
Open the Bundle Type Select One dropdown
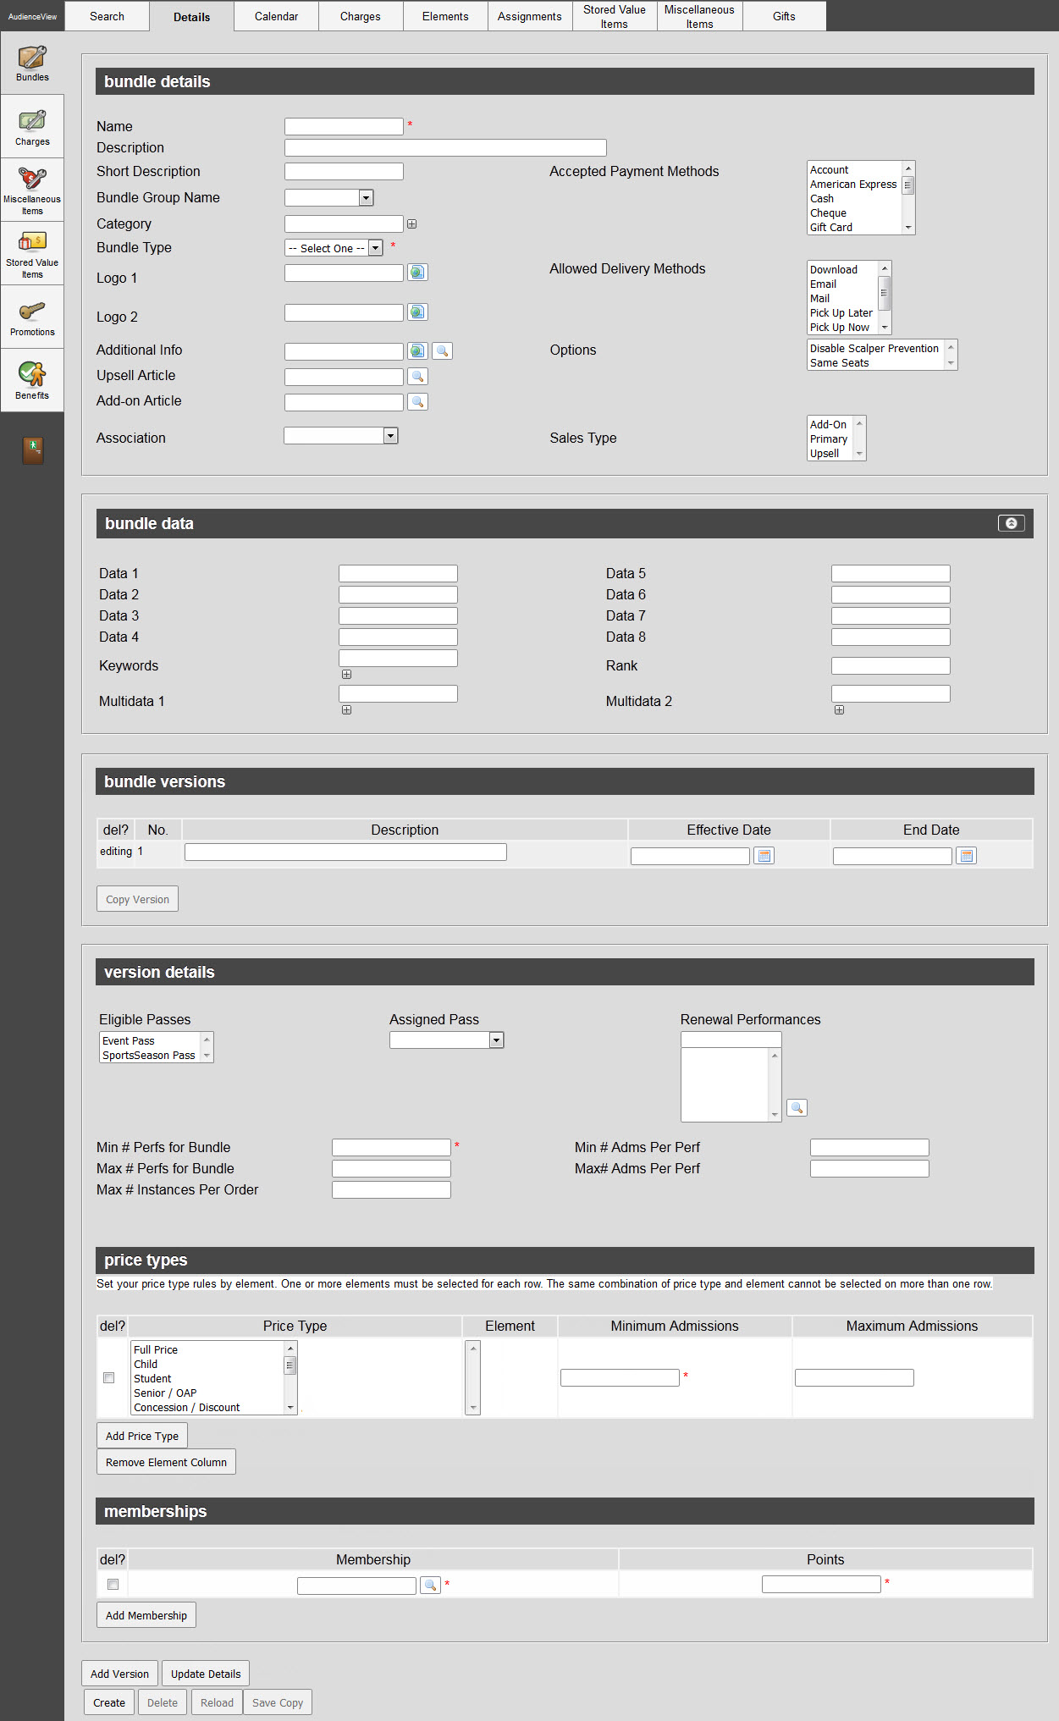click(x=334, y=248)
